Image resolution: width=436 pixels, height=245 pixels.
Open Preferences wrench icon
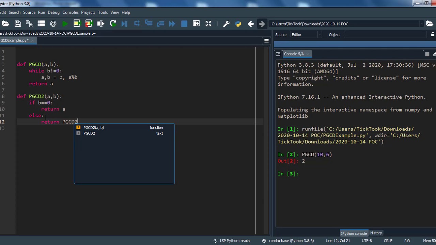click(x=226, y=23)
